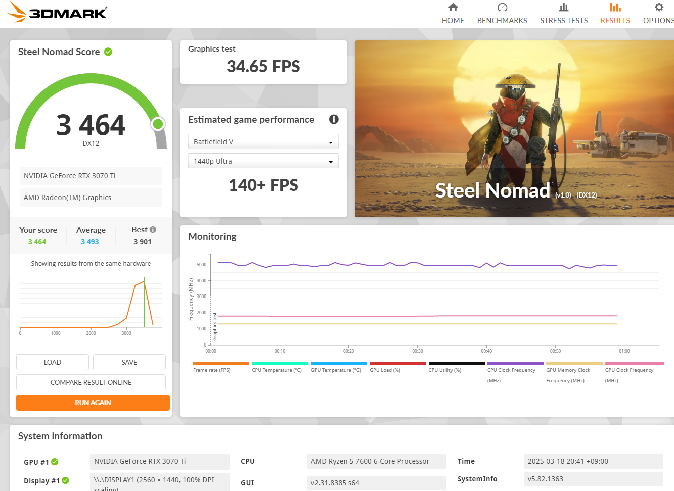Click the RUN AGAIN button
The image size is (674, 491).
(93, 403)
